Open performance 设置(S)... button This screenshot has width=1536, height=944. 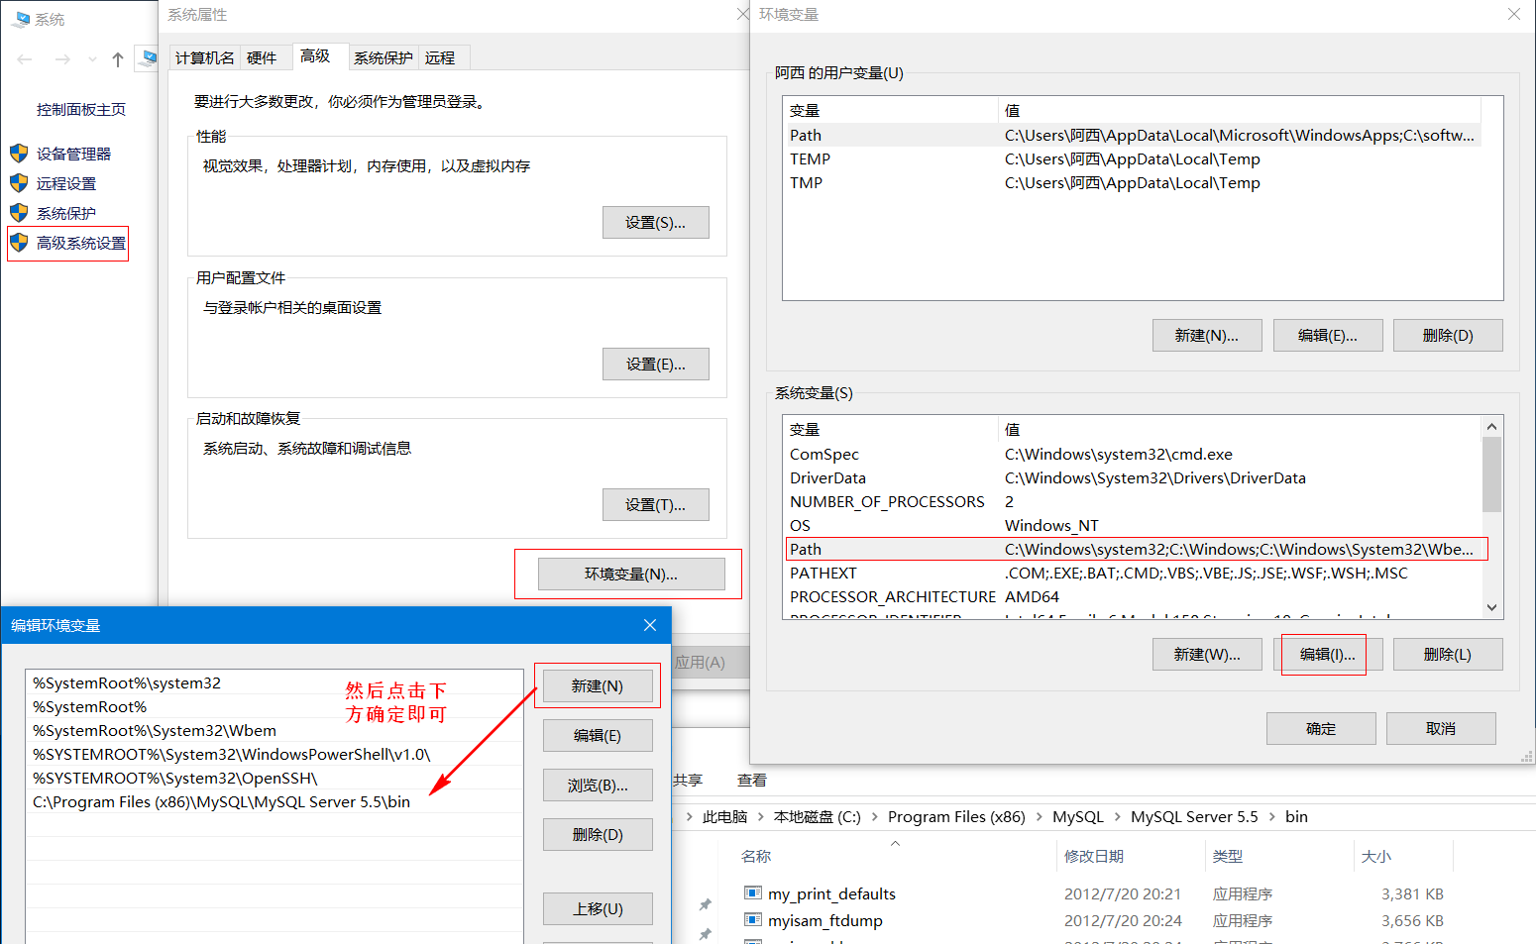click(656, 223)
